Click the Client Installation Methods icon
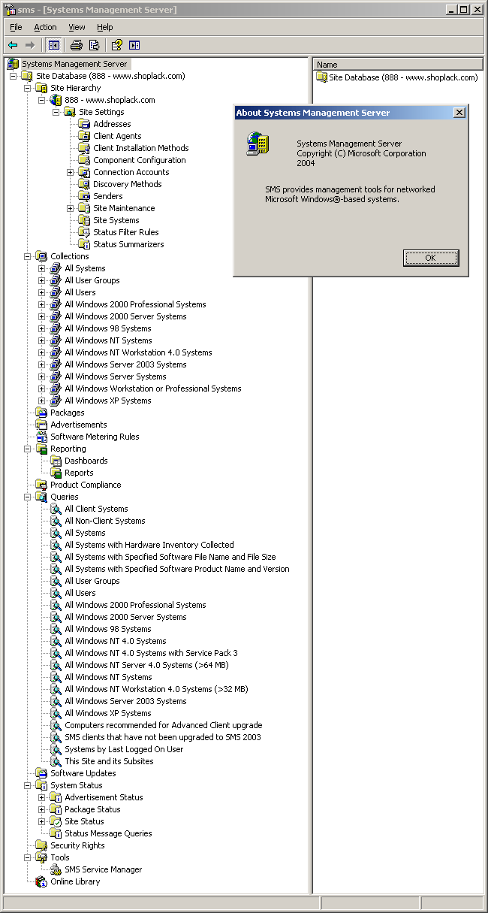This screenshot has height=913, width=488. (84, 148)
